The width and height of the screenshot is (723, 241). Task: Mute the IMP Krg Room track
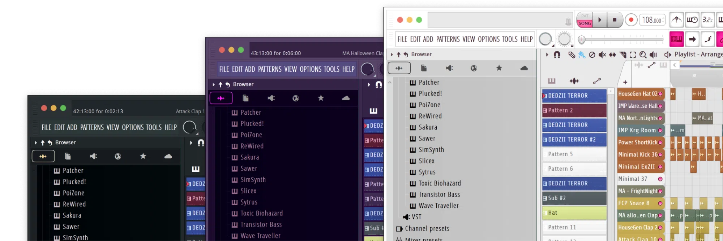(x=660, y=131)
